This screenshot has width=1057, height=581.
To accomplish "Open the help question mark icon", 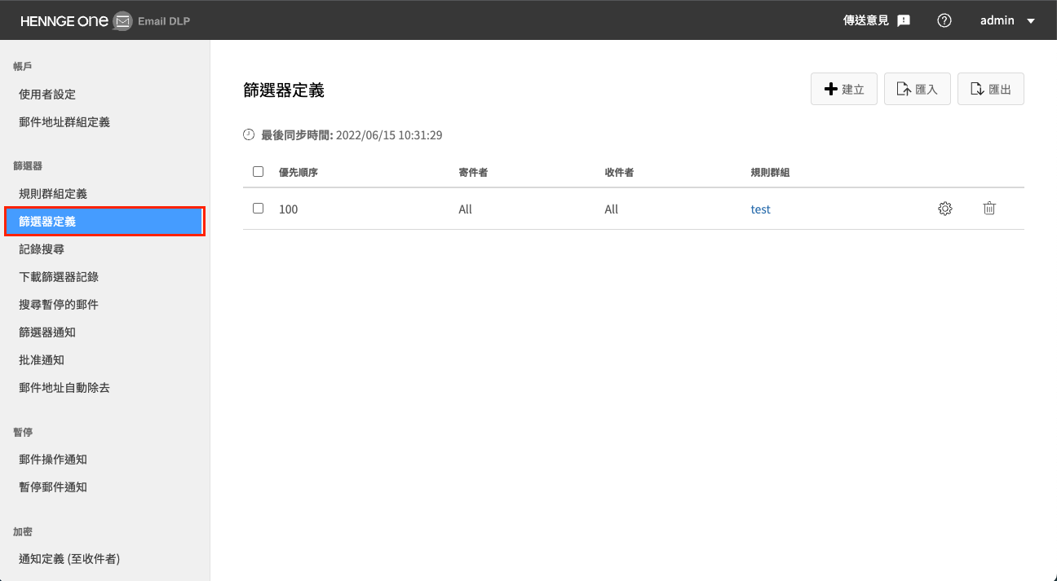I will pos(944,20).
